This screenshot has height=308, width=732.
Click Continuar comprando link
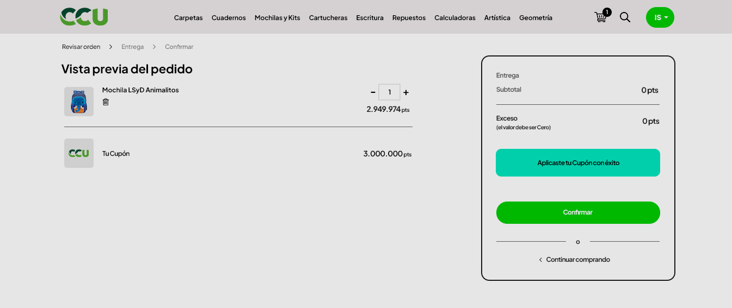coord(577,260)
